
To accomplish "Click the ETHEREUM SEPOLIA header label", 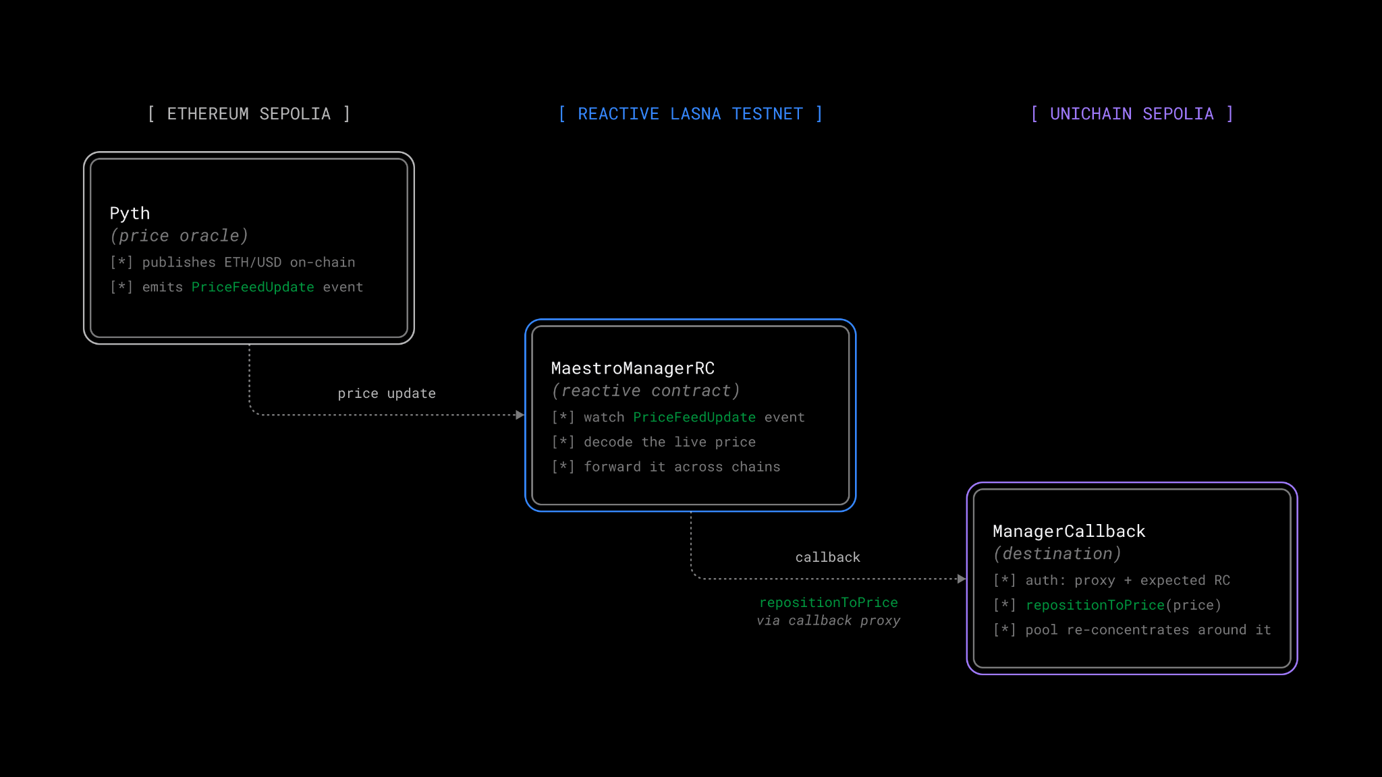I will point(249,114).
